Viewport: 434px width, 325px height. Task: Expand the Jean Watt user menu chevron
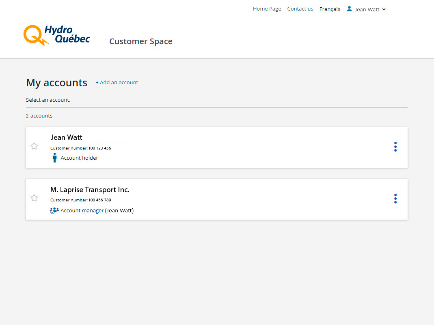point(384,9)
